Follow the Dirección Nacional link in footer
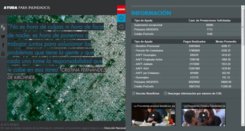 pos(115,128)
